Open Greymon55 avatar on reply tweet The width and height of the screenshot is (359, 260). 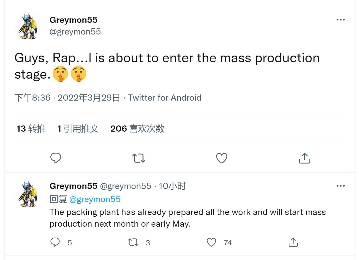coord(28,193)
